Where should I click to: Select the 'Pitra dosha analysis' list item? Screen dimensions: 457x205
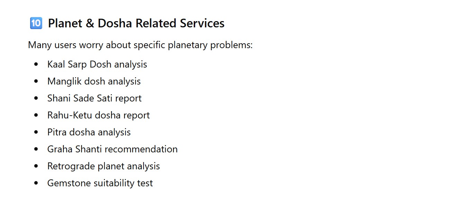point(89,132)
